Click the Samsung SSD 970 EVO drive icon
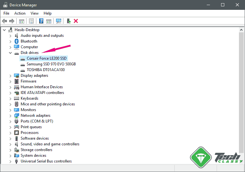This screenshot has width=245, height=172. pos(23,65)
